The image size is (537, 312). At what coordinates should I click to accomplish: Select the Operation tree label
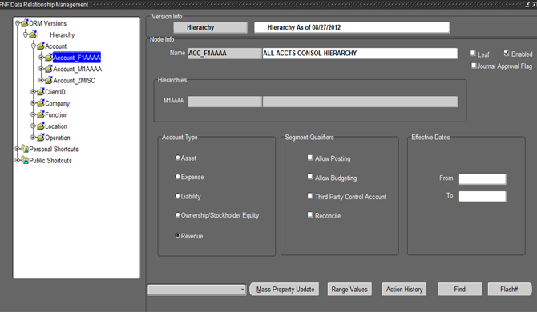click(58, 138)
